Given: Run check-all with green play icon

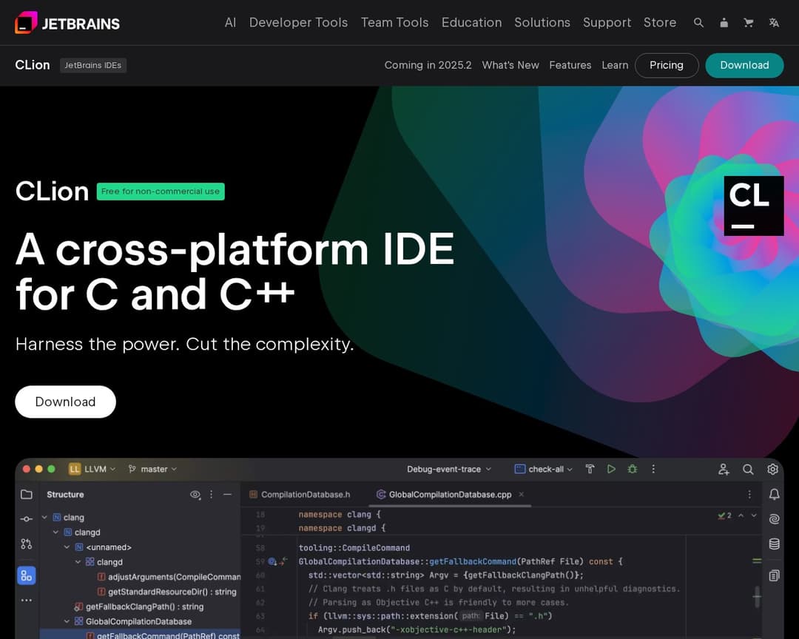Looking at the screenshot, I should coord(611,469).
